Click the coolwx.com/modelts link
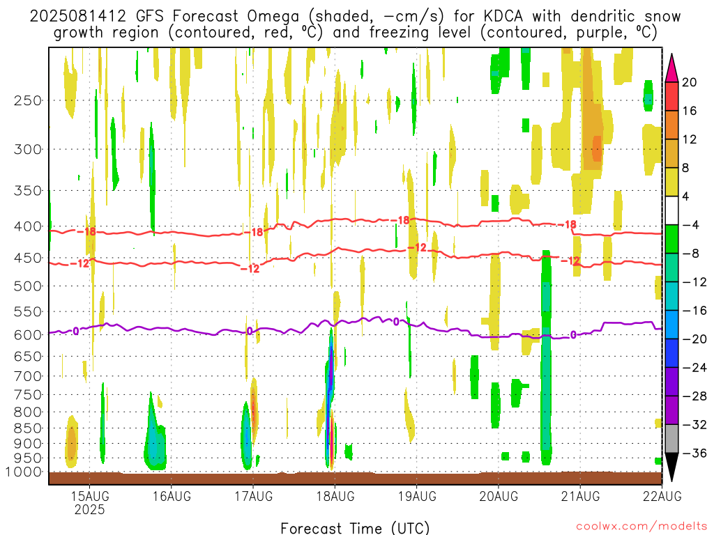 642,527
